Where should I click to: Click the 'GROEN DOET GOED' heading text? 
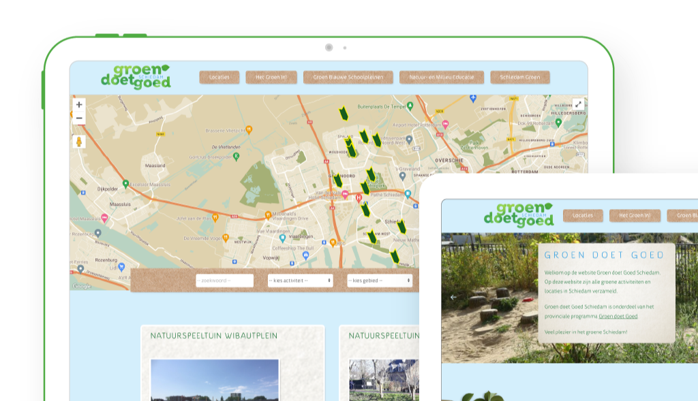[604, 255]
